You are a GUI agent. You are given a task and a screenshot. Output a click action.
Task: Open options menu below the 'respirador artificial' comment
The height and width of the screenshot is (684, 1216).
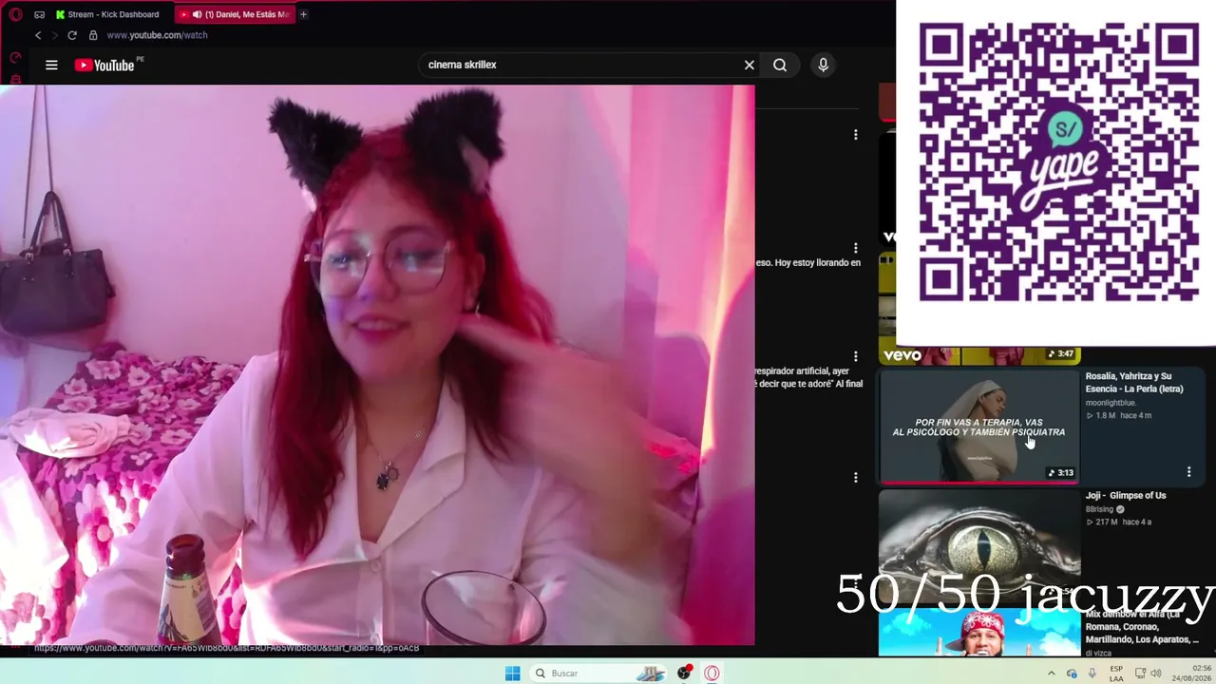point(855,477)
